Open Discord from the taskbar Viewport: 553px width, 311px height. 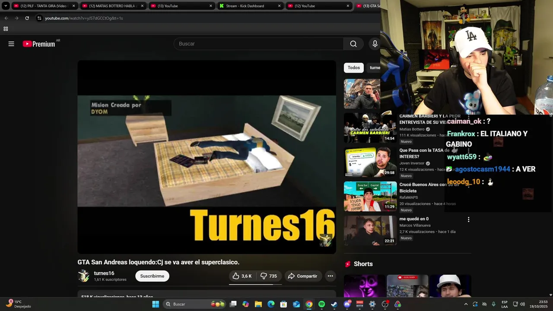point(347,304)
